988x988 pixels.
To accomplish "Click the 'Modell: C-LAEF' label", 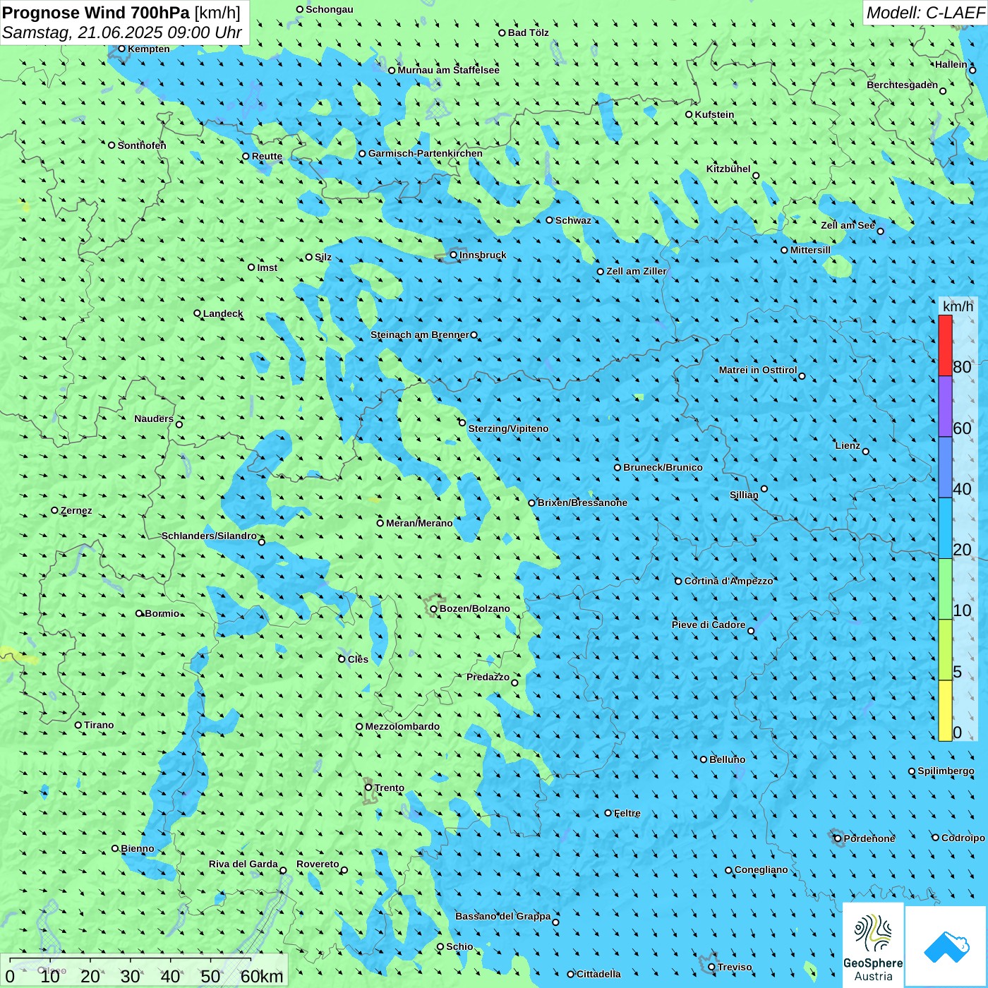I will [925, 13].
